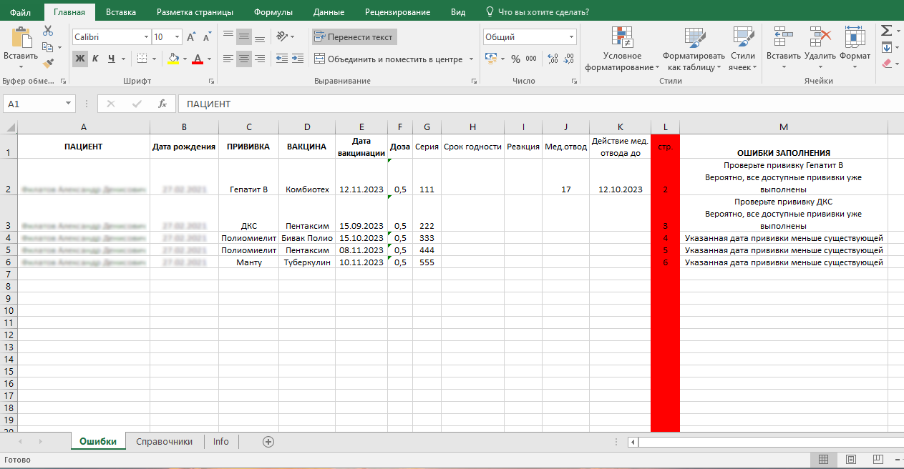This screenshot has width=904, height=469.
Task: Switch to the Данные tab
Action: [329, 12]
